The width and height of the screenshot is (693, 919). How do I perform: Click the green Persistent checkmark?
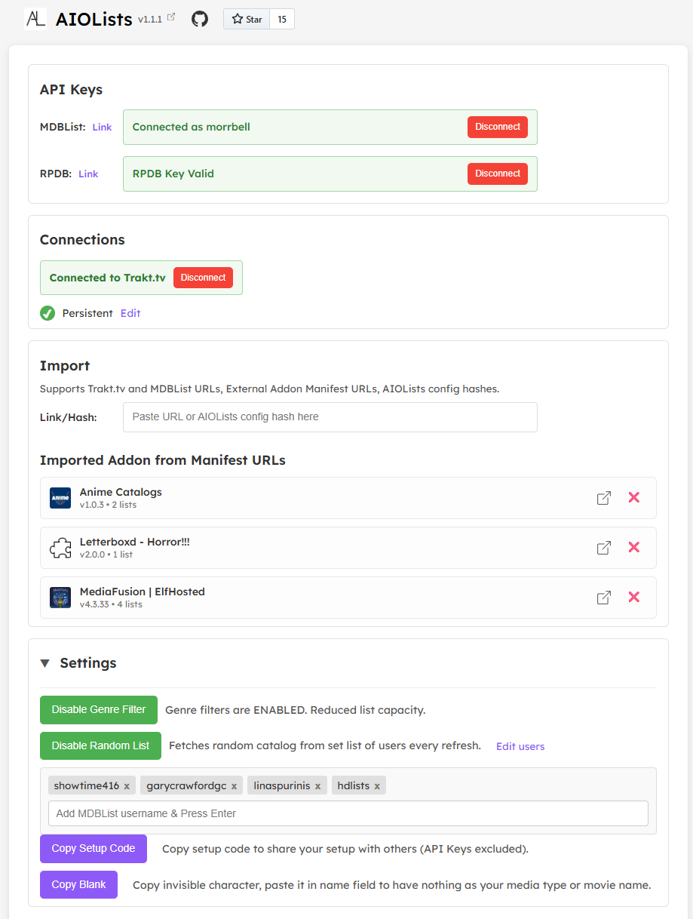48,313
